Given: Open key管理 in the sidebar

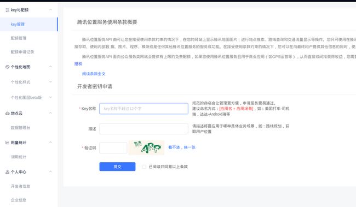Looking at the screenshot, I should (x=28, y=24).
